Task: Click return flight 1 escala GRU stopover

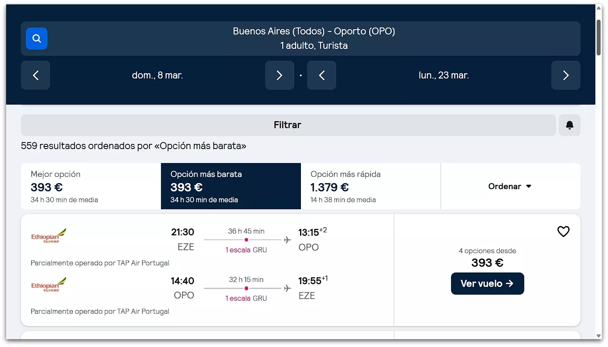Action: [246, 298]
